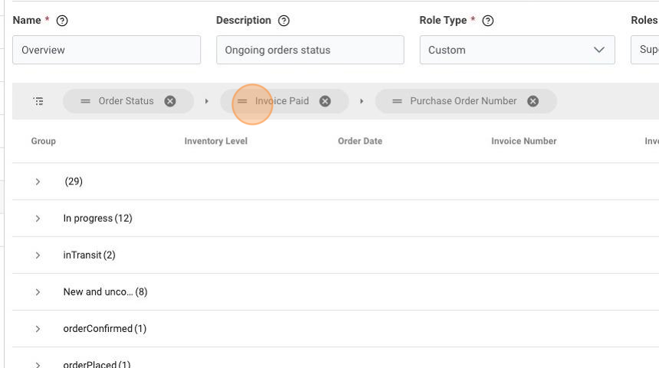The width and height of the screenshot is (659, 368).
Task: Click drag handle on Order Status chip
Action: point(85,101)
